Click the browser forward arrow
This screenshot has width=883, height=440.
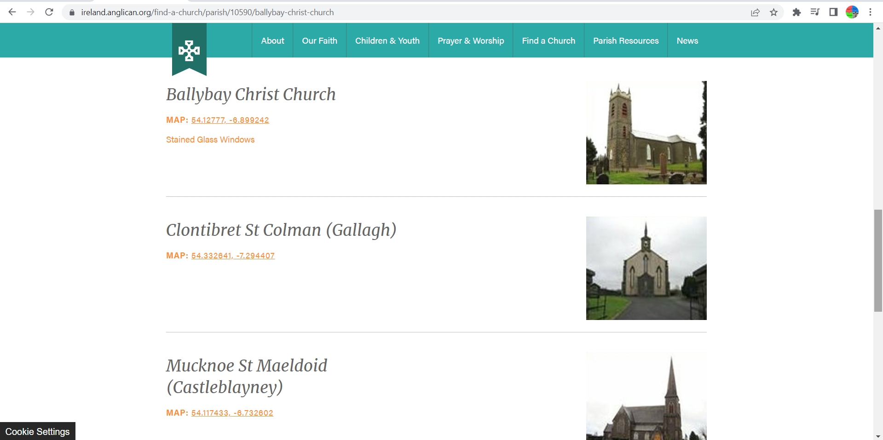31,12
